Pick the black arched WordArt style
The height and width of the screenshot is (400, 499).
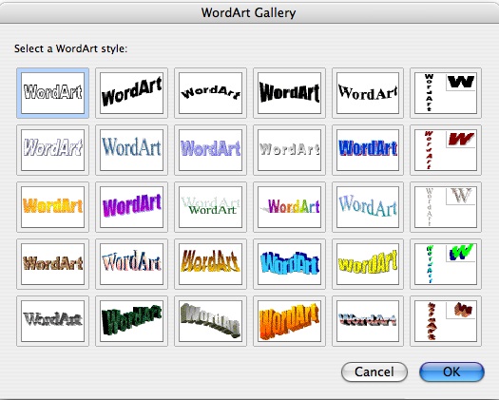click(x=210, y=93)
